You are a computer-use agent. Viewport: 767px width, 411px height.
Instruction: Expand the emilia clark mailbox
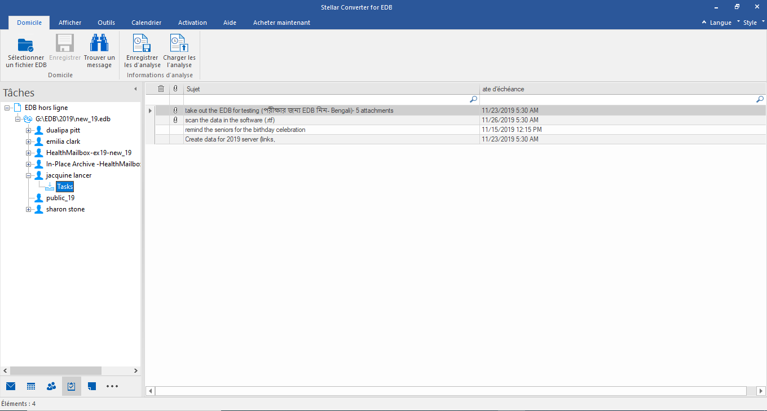pos(28,142)
